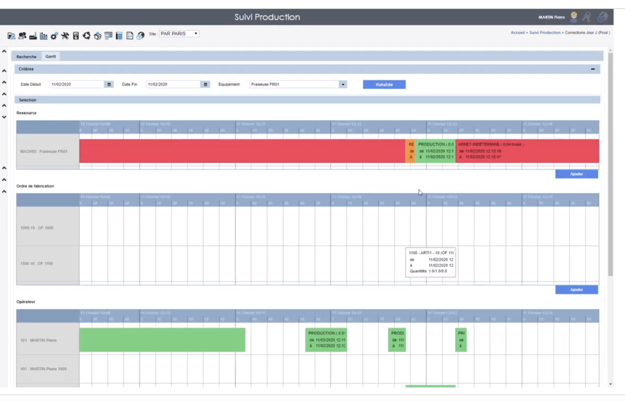Expand the Equipement Fraiseuse FR01 dropdown

pos(343,85)
